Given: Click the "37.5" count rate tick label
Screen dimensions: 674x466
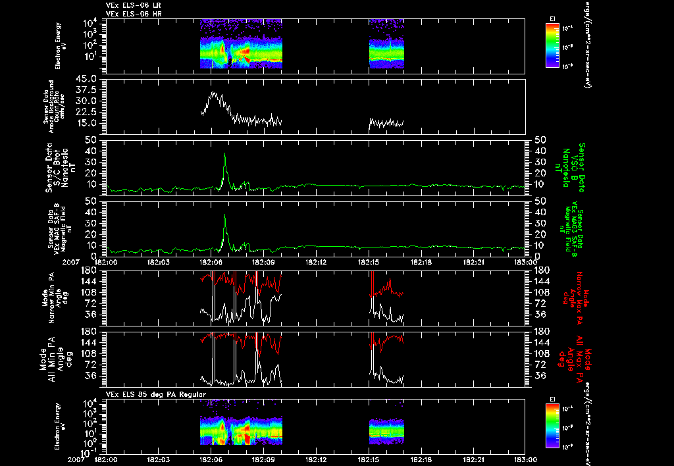Looking at the screenshot, I should pos(88,90).
